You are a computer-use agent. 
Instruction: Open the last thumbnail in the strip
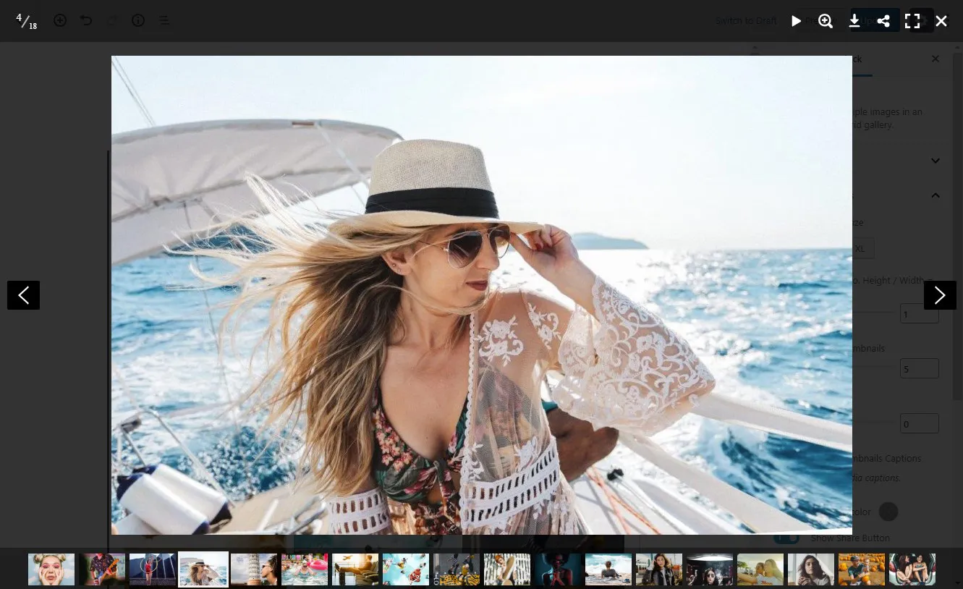[912, 569]
